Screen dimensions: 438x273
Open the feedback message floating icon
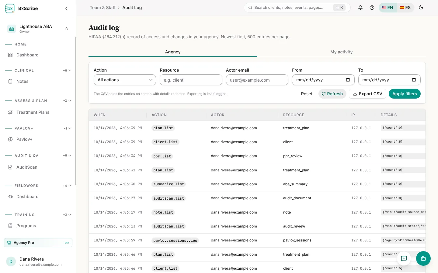click(404, 258)
